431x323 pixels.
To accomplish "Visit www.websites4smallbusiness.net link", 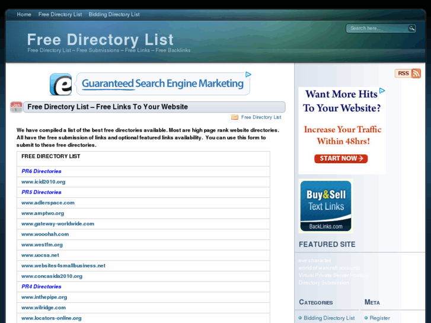I will [63, 266].
